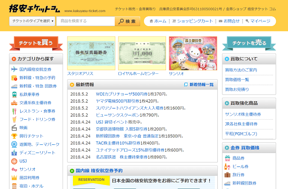Click the bullet train icon beside 新幹線・特急 回数券
This screenshot has height=189, width=288.
point(14,86)
